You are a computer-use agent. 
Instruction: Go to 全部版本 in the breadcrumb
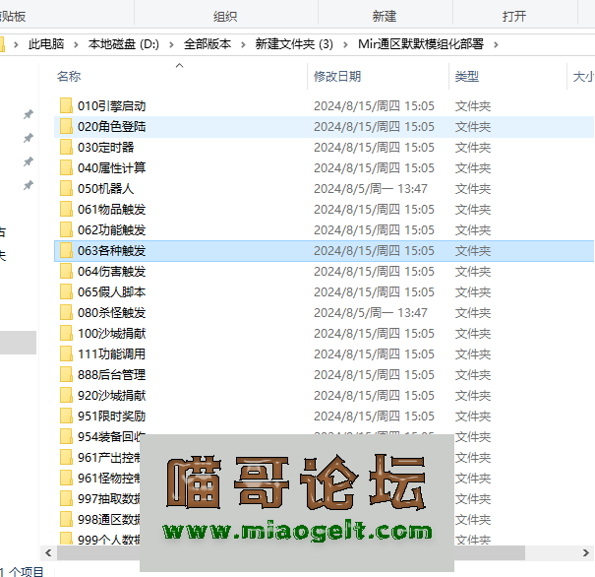(x=208, y=44)
